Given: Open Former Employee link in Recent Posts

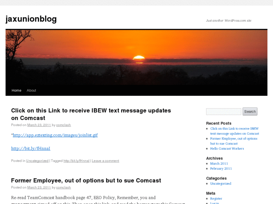Looking at the screenshot, I should tap(234, 141).
